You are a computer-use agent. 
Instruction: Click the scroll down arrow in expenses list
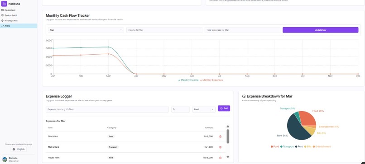pyautogui.click(x=228, y=157)
